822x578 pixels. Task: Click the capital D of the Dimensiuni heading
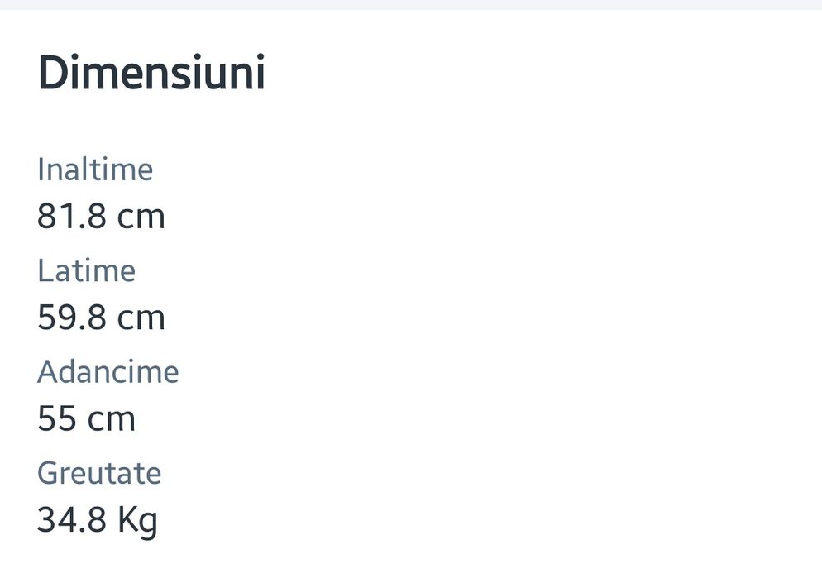tap(54, 73)
